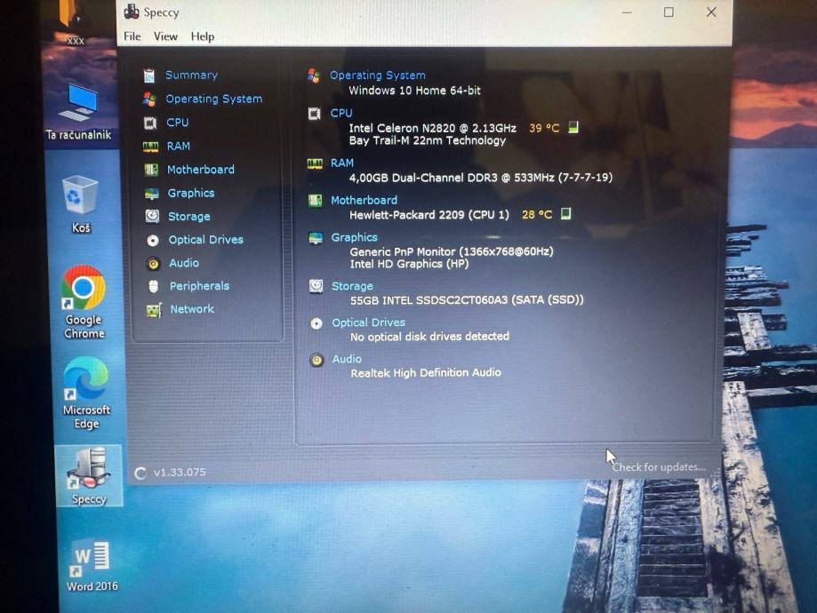The image size is (817, 613).
Task: Click the Storage heading link in summary
Action: (352, 286)
